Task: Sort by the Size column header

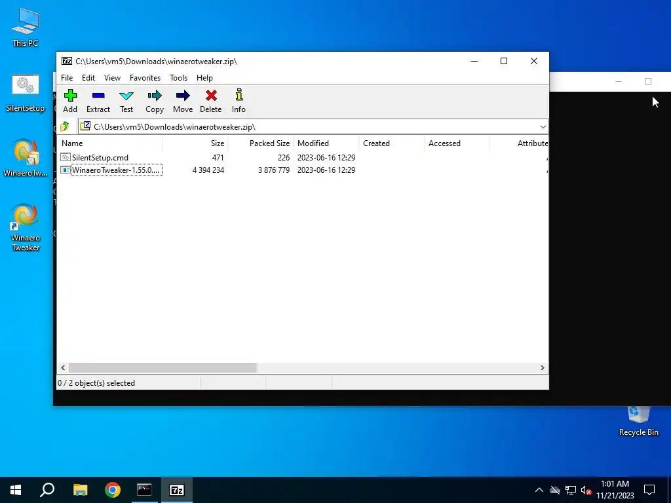Action: click(x=195, y=143)
